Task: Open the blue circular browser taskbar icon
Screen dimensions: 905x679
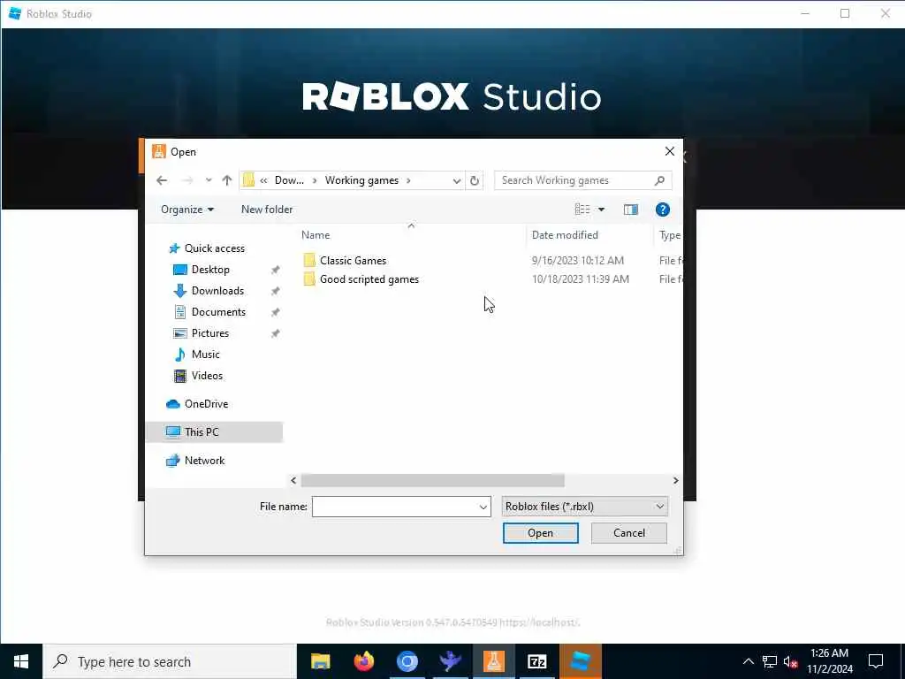Action: click(407, 661)
